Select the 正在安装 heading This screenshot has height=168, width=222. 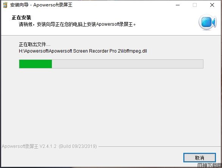click(21, 17)
